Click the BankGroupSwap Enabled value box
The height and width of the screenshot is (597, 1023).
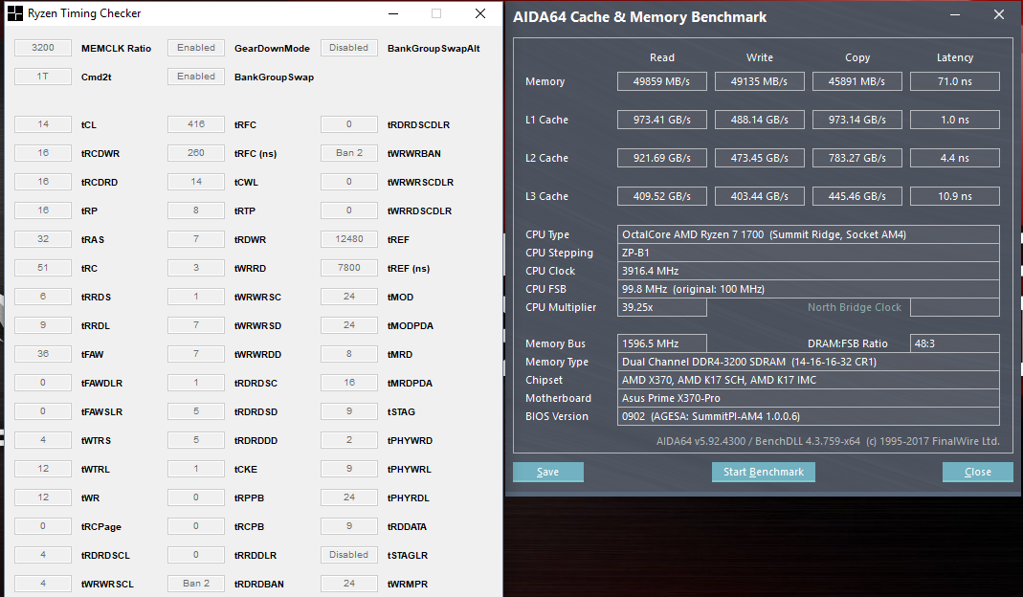196,77
